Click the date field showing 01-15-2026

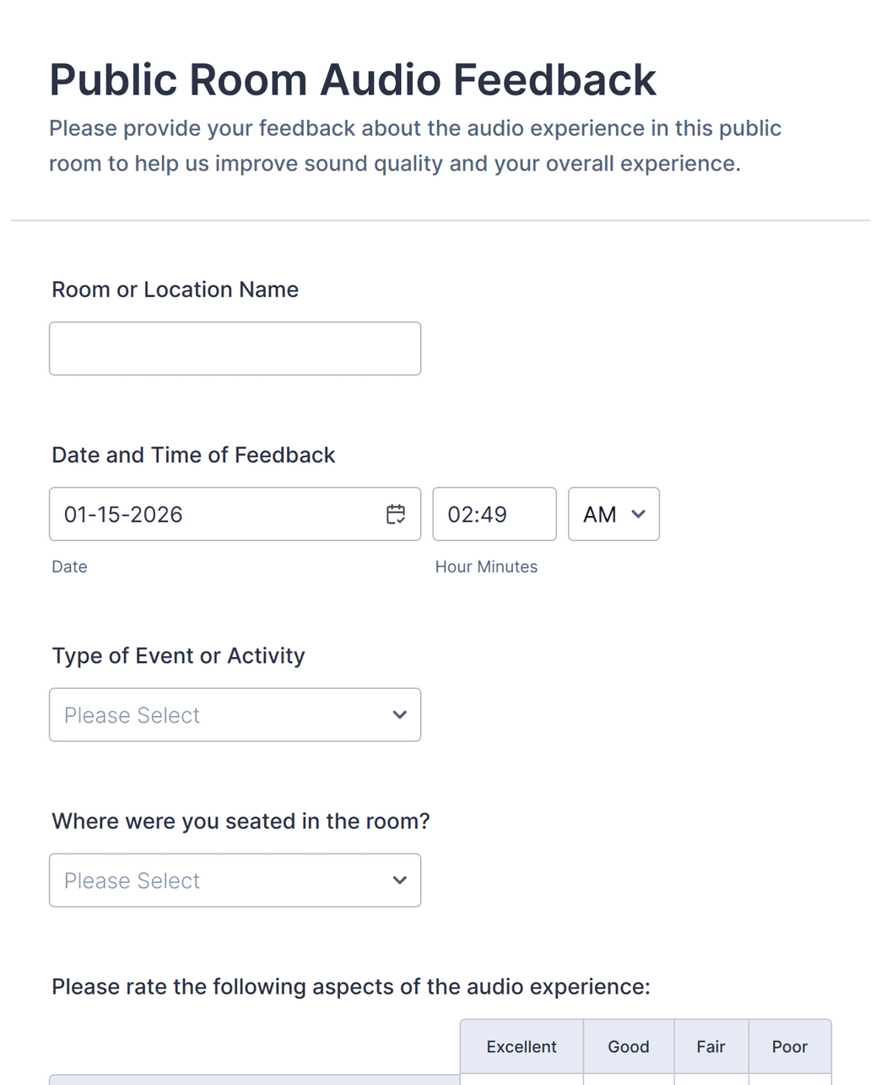coord(211,514)
